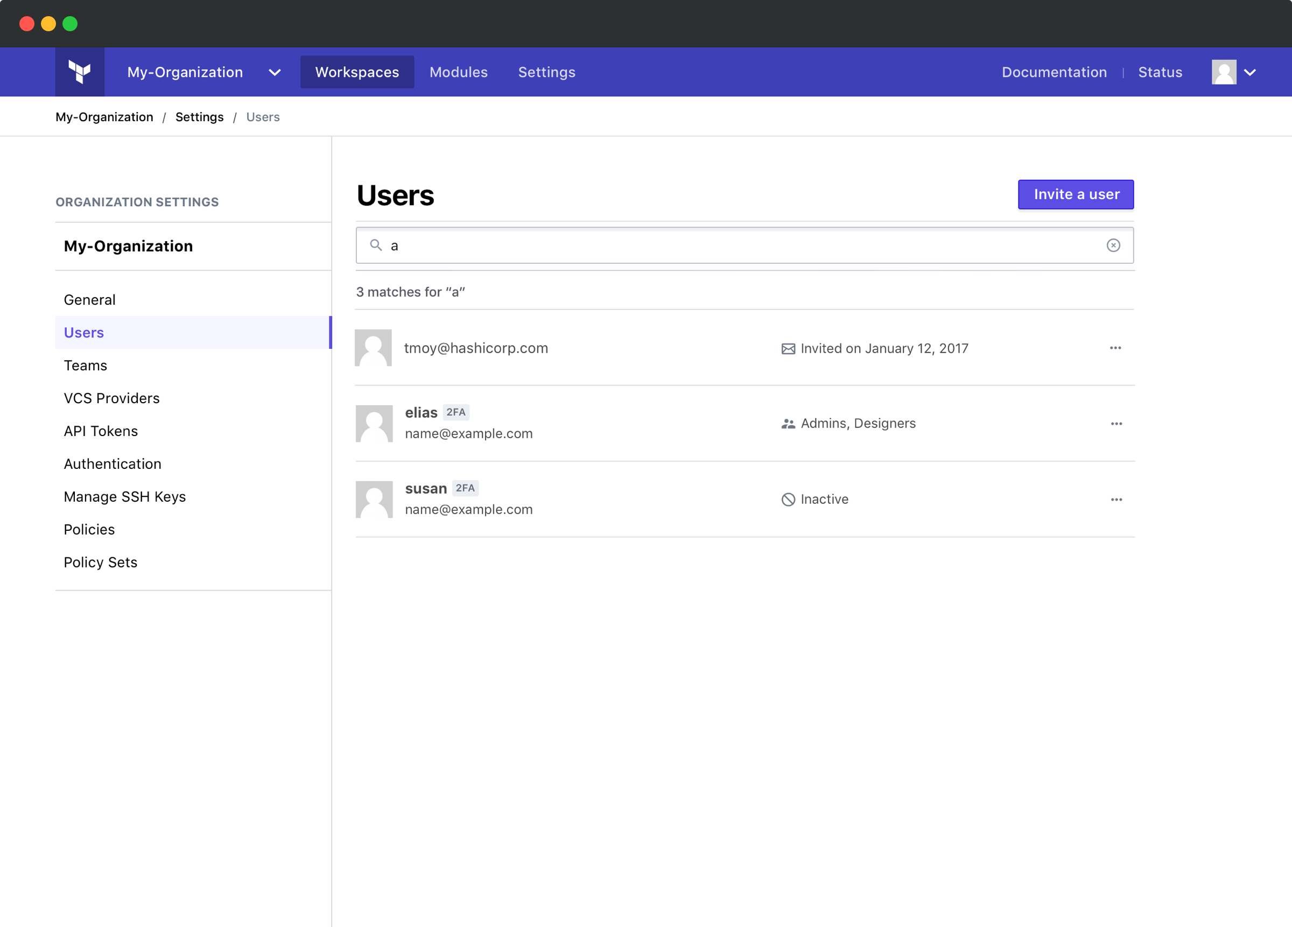Expand the user account dropdown chevron
The width and height of the screenshot is (1292, 927).
coord(1250,72)
